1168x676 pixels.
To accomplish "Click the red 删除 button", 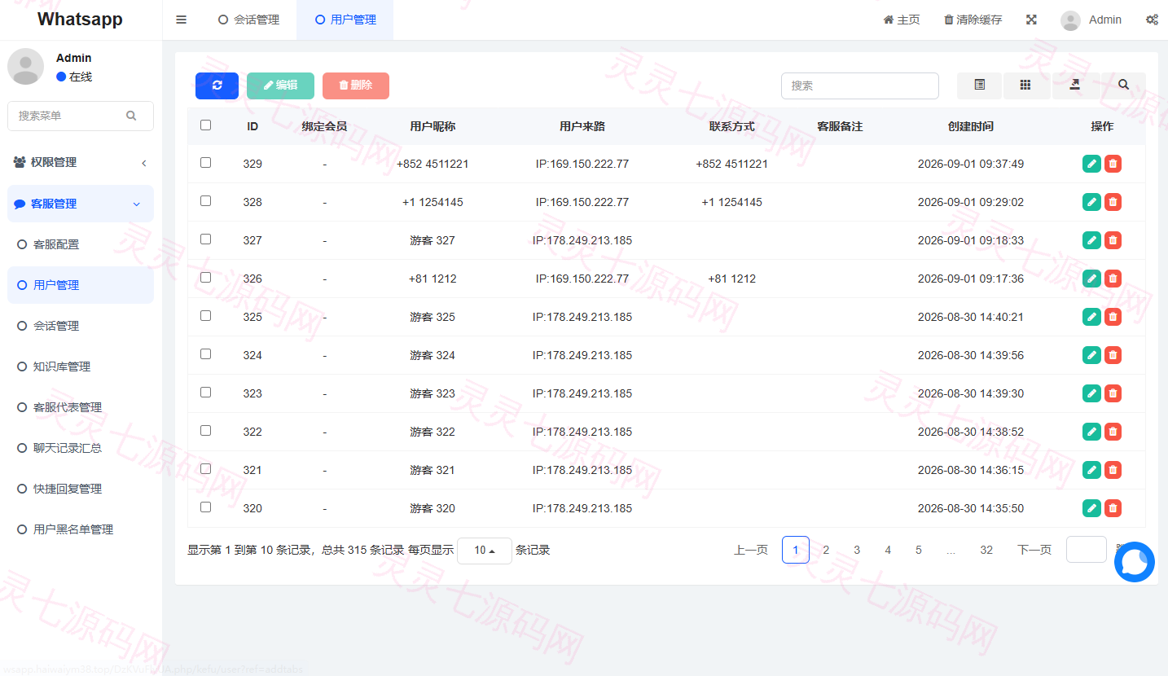I will [x=356, y=86].
